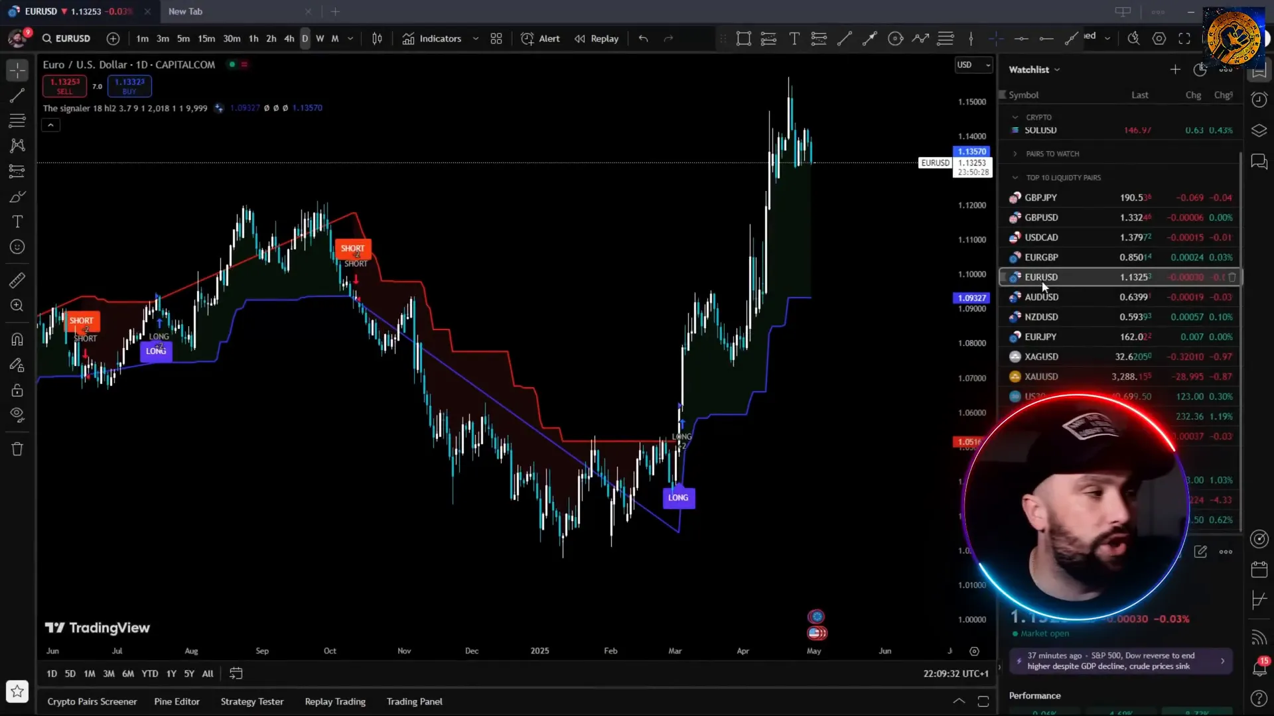The image size is (1274, 716).
Task: Select the YTD date range
Action: pos(150,674)
